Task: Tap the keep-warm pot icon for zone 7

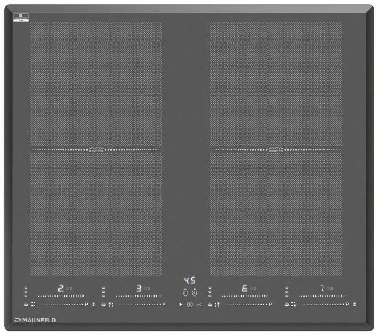Action: tap(286, 305)
